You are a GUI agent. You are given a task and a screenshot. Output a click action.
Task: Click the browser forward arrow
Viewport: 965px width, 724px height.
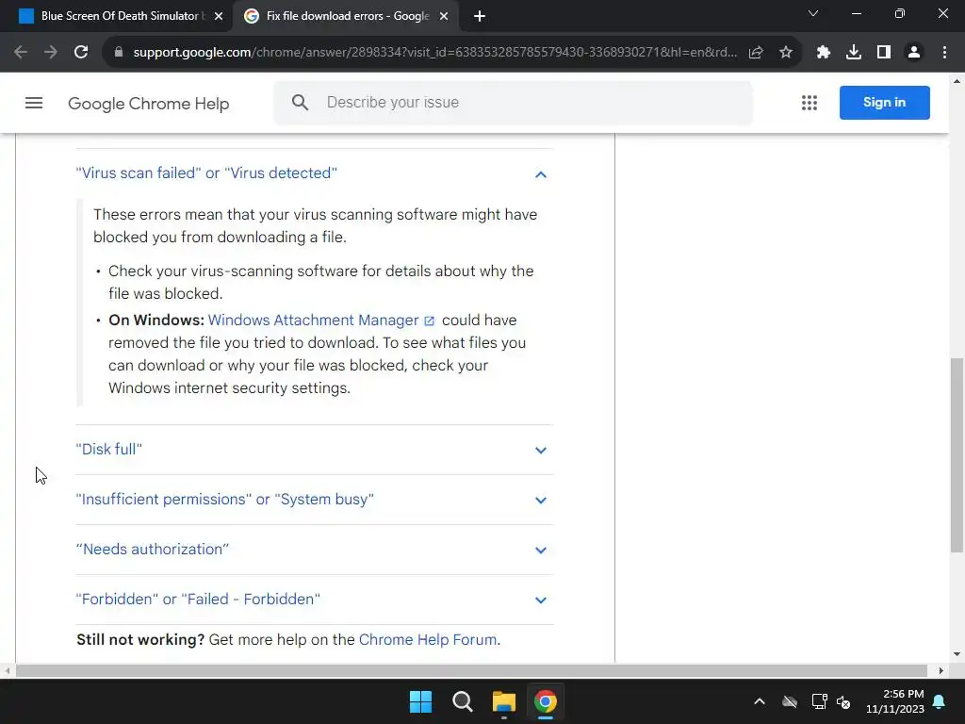(x=51, y=53)
